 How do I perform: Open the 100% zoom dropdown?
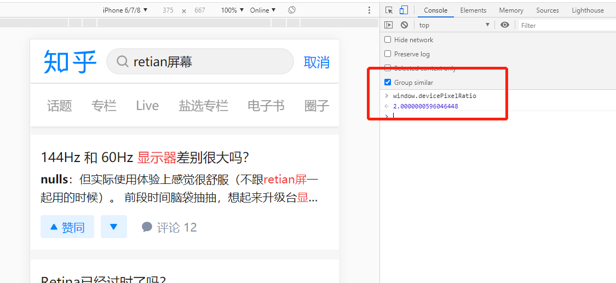point(233,10)
